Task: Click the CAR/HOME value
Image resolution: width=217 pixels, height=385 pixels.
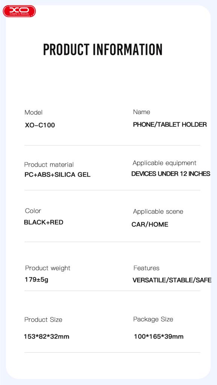Action: (x=150, y=224)
